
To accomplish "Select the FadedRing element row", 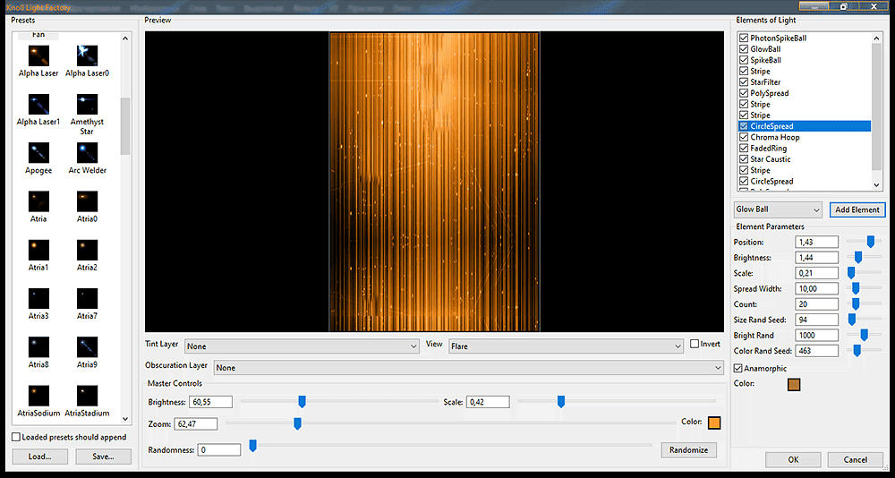I will click(805, 148).
